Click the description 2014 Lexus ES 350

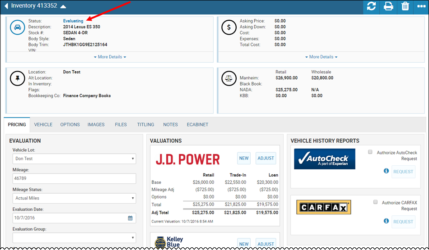(x=82, y=27)
